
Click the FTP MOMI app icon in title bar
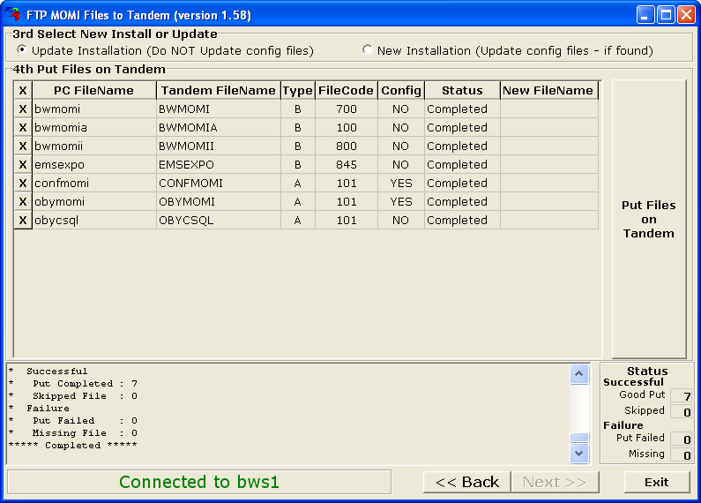tap(12, 14)
